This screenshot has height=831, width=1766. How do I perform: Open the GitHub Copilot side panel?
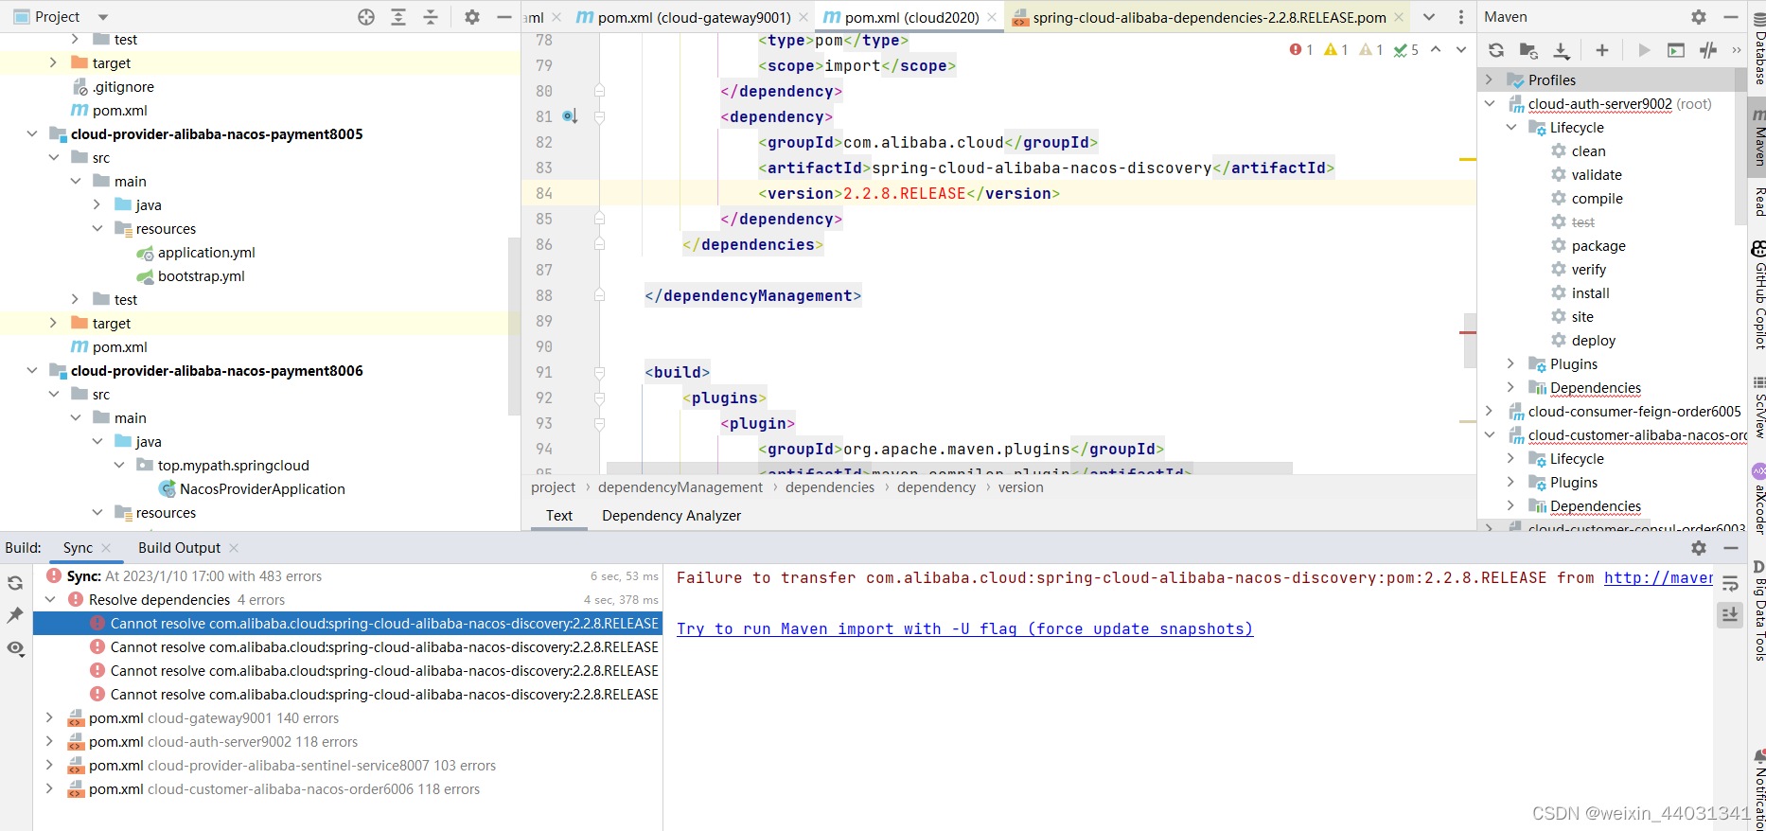[x=1759, y=296]
